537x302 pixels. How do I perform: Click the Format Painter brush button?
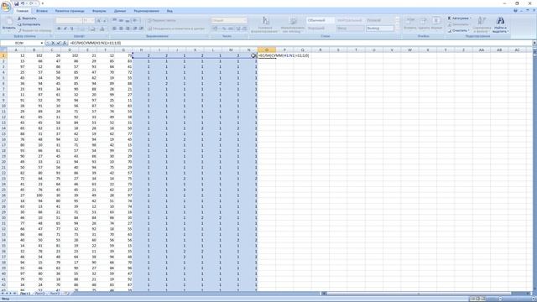point(34,30)
